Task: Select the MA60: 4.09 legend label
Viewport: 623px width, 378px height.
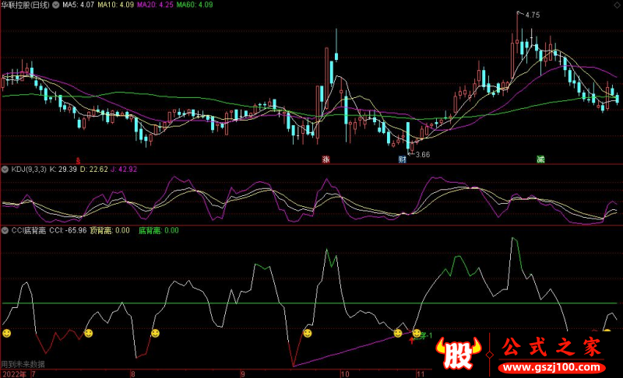Action: pos(195,5)
